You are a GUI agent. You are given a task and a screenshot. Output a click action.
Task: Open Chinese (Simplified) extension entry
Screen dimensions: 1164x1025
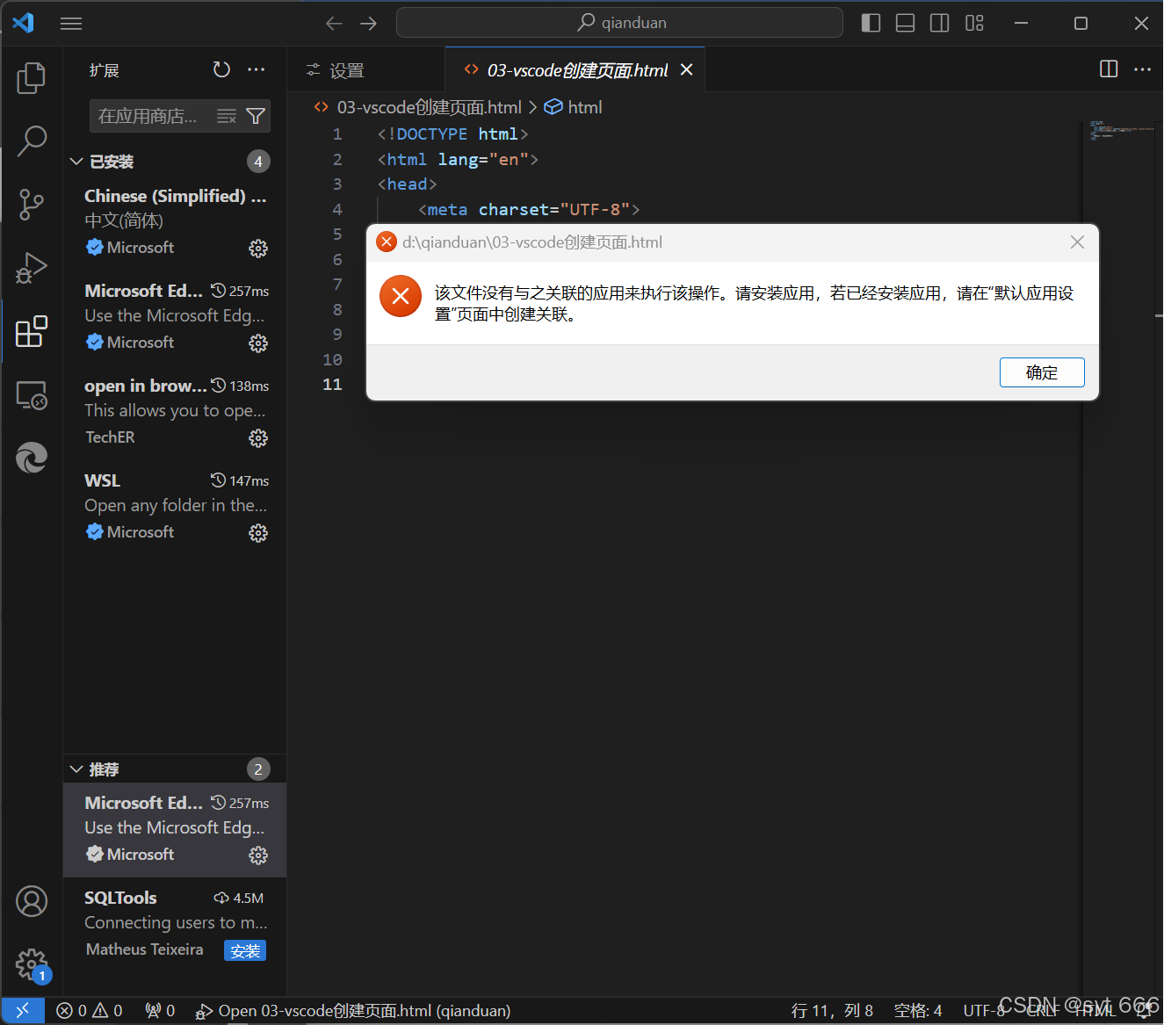tap(175, 221)
